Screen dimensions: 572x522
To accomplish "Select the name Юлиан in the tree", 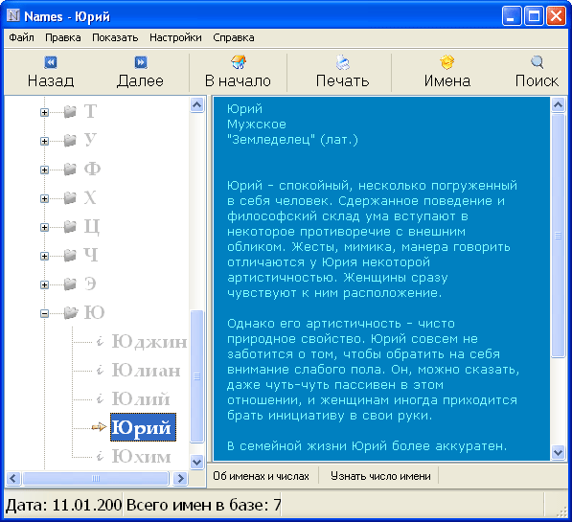I will pyautogui.click(x=146, y=371).
